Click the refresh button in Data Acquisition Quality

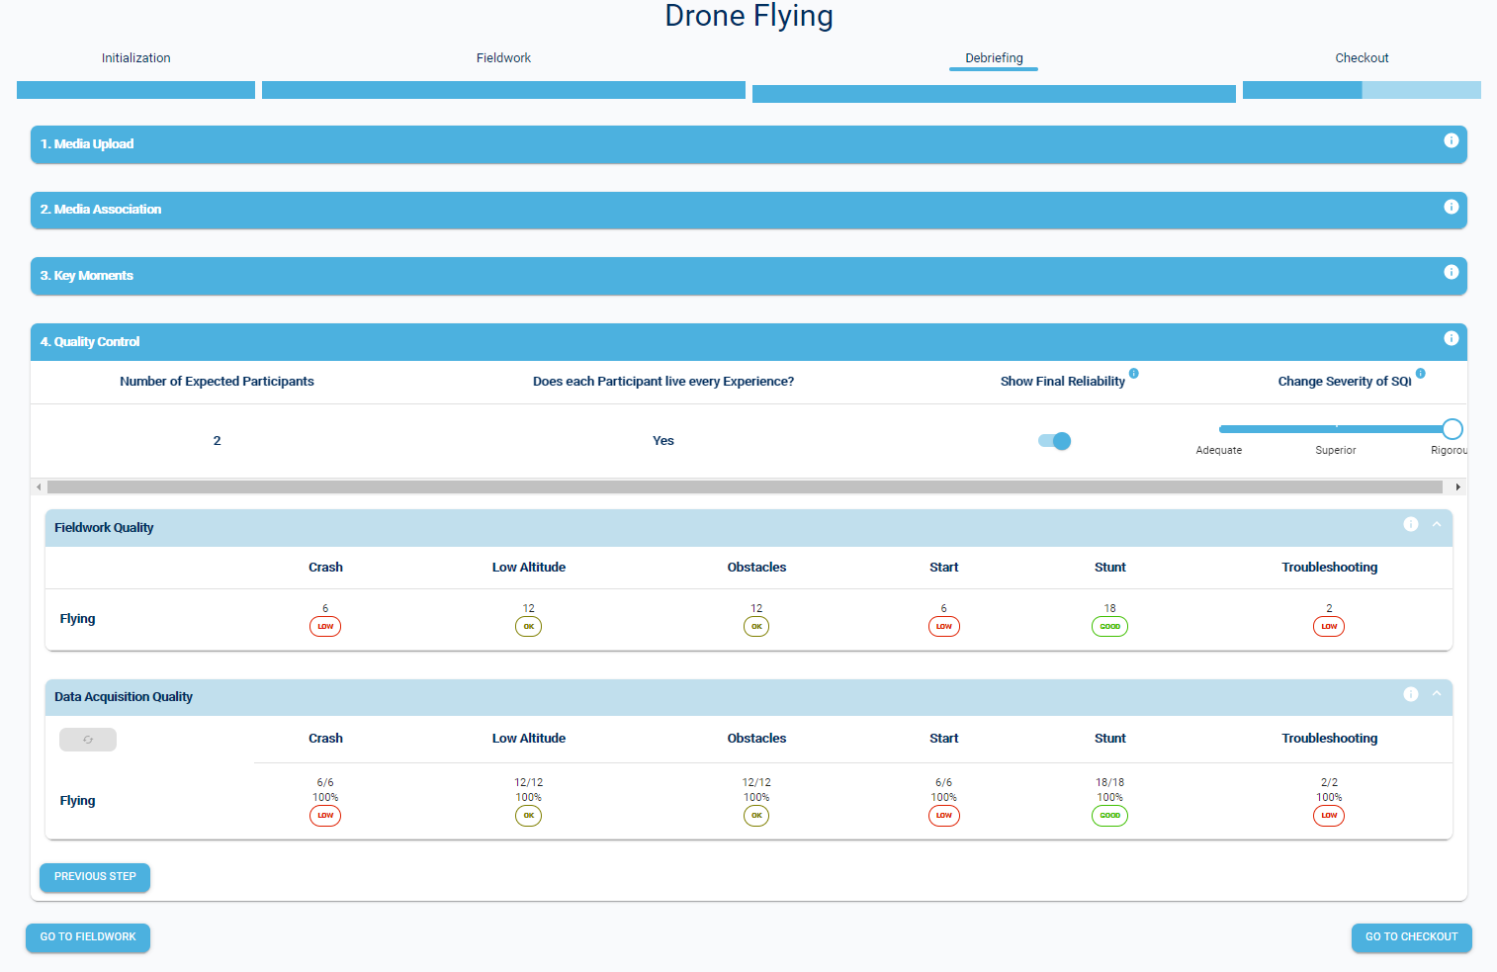pyautogui.click(x=88, y=740)
